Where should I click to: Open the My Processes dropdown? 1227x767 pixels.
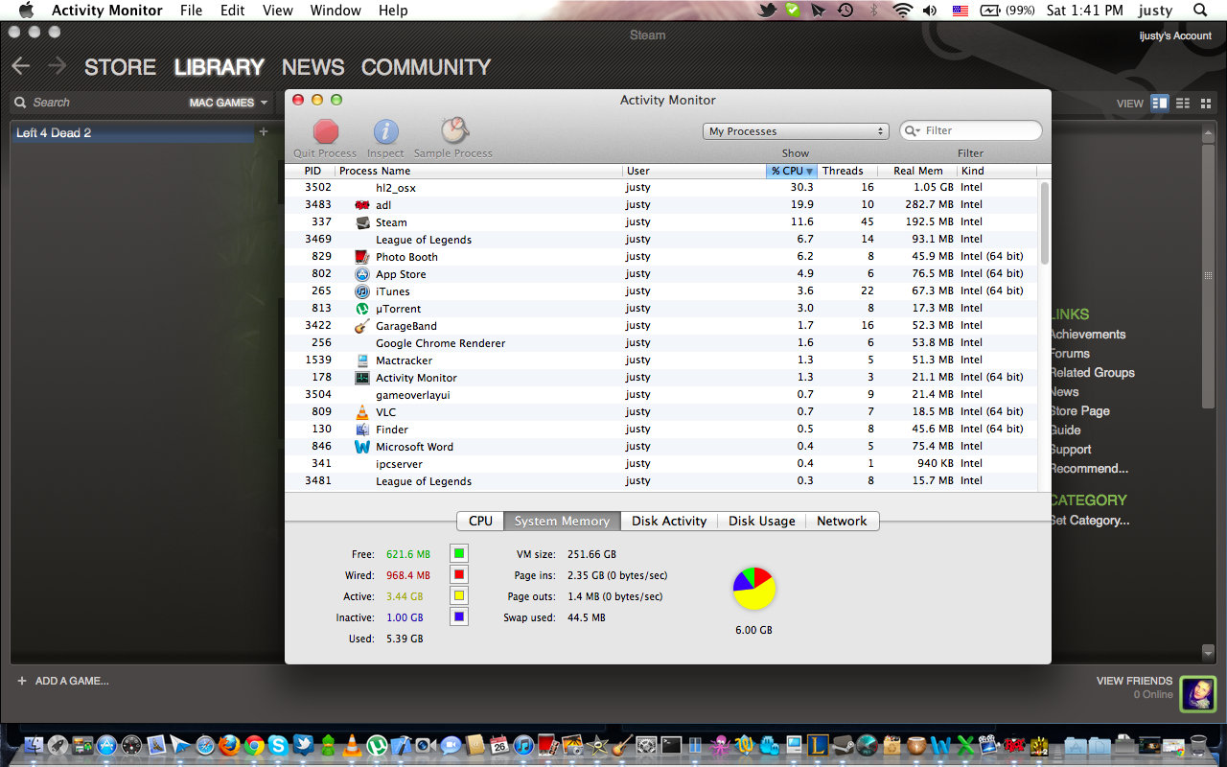click(x=797, y=131)
